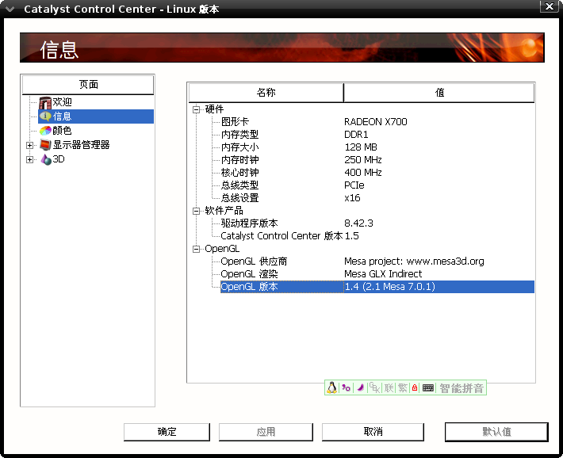Select the 内存时钟 row
The height and width of the screenshot is (458, 563).
tap(377, 160)
